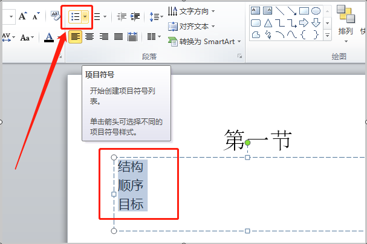Viewport: 367px width, 244px height.
Task: Decrease the list indent level
Action: pyautogui.click(x=122, y=16)
